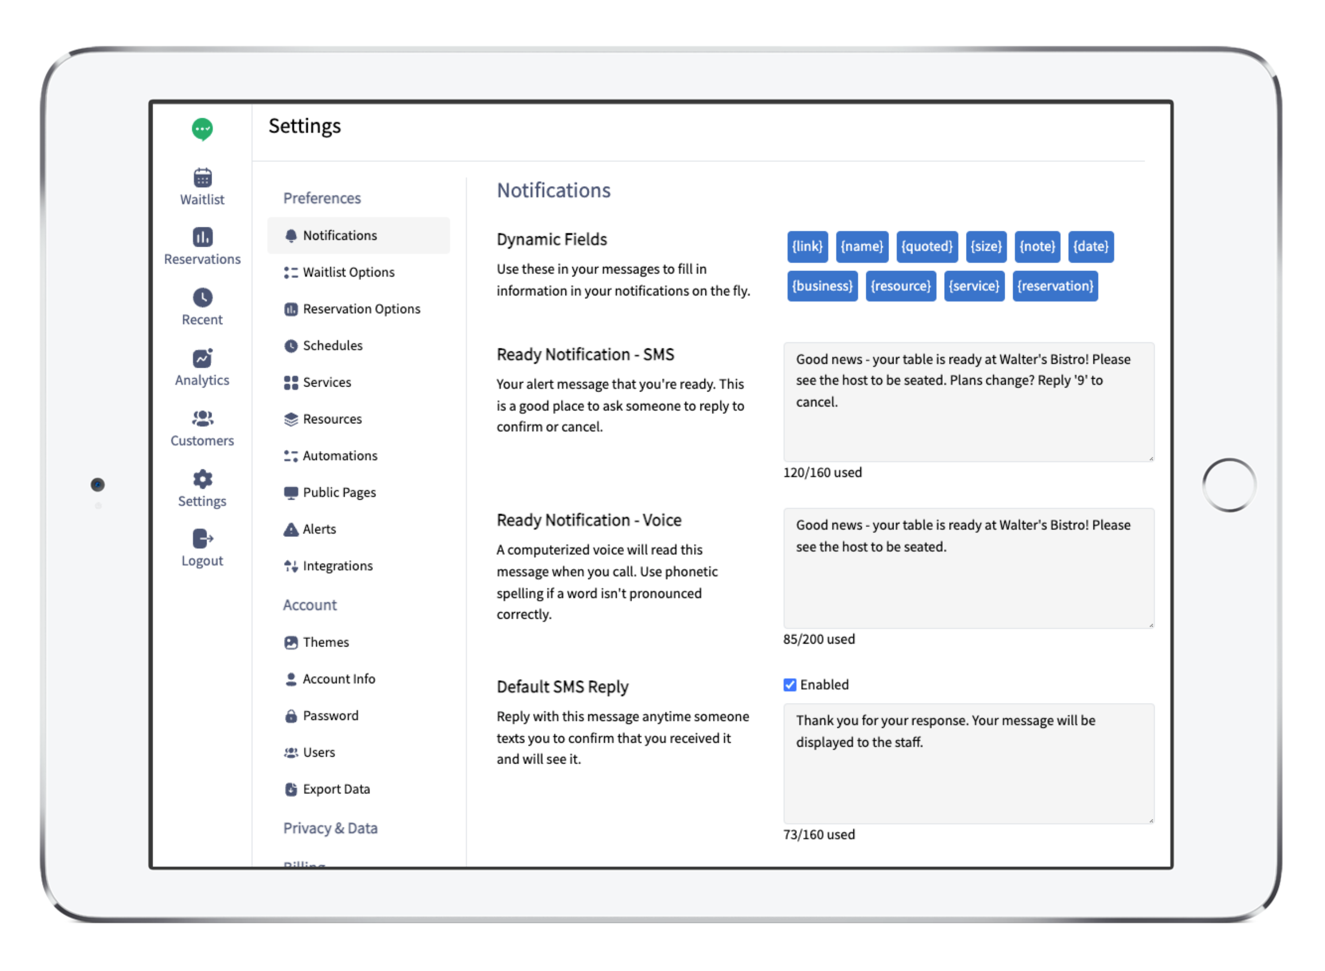Click the green chat bubble logo
1325x971 pixels.
(x=202, y=129)
